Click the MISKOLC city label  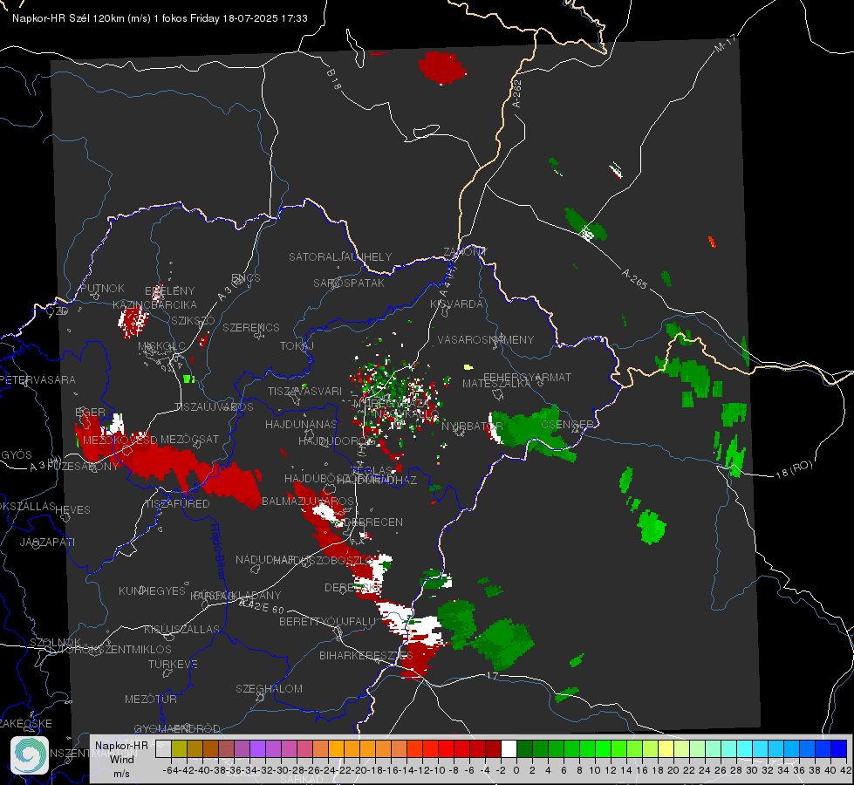[x=161, y=346]
